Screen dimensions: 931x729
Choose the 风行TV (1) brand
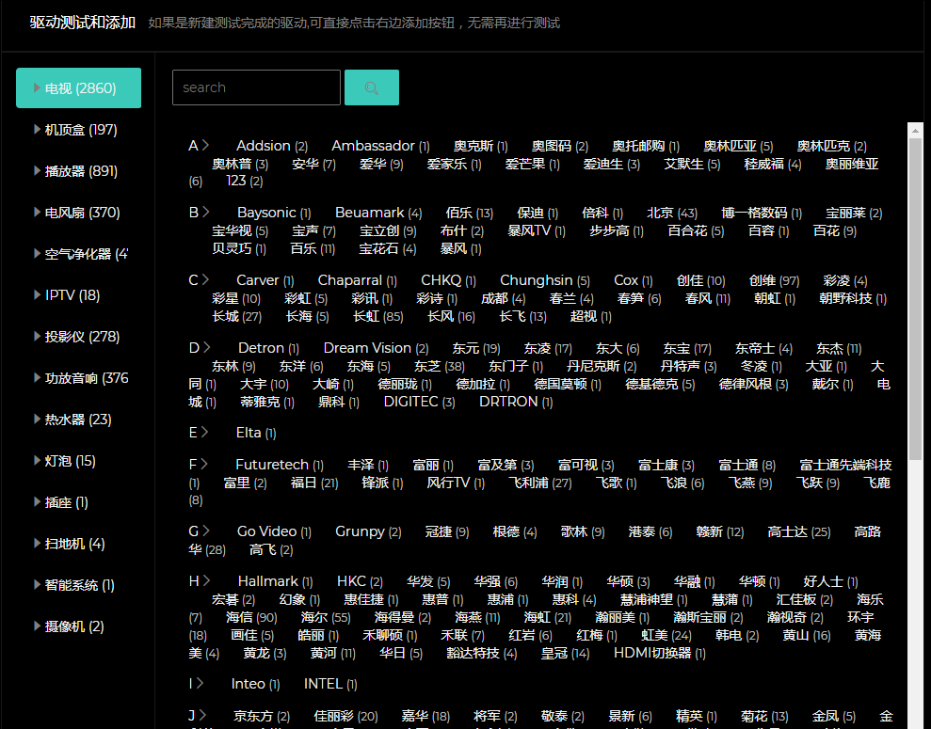pos(456,483)
